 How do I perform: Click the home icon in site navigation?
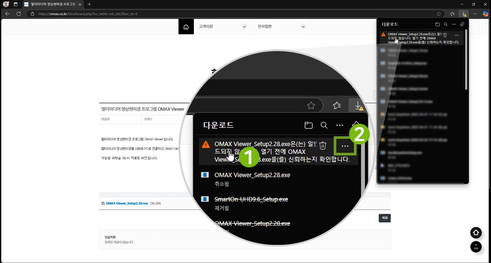pyautogui.click(x=186, y=27)
